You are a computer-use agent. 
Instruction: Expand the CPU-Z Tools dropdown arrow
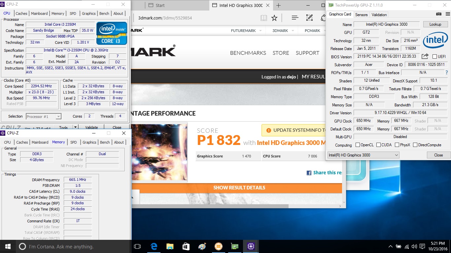point(75,127)
